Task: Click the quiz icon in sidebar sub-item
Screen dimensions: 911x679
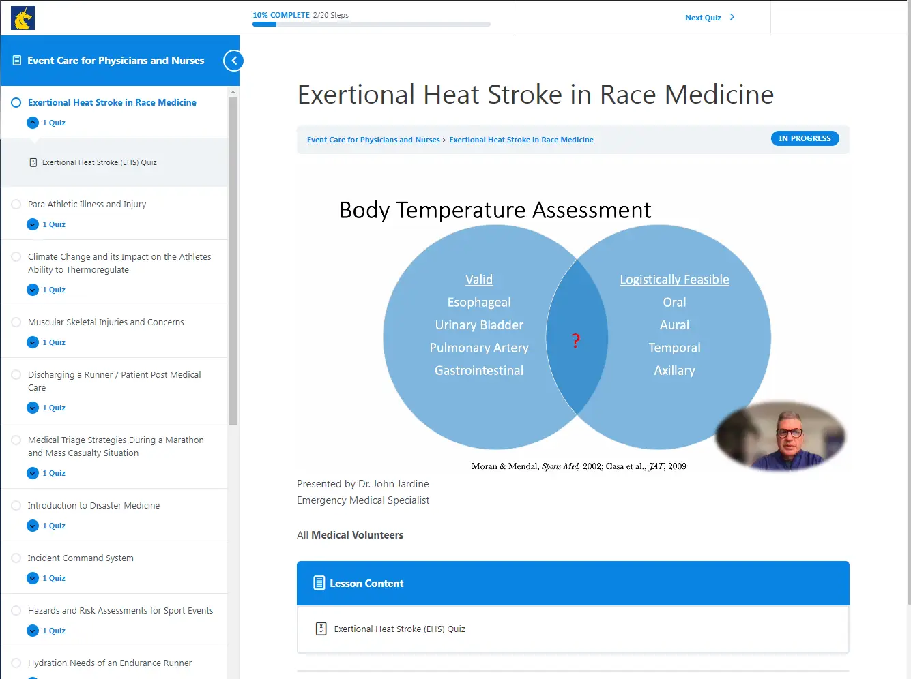Action: 33,162
